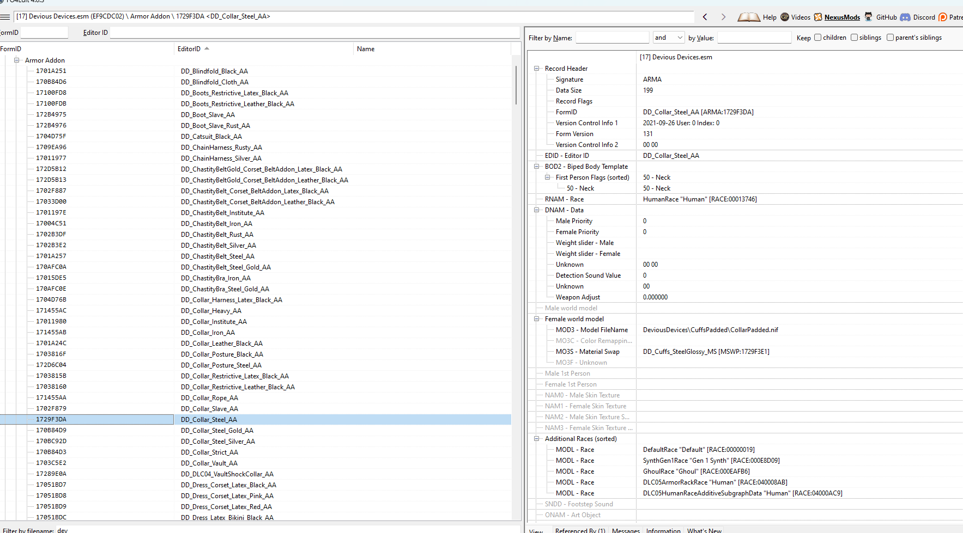Image resolution: width=963 pixels, height=533 pixels.
Task: Select DD_Boot_Slave_Rust_AA record
Action: (215, 126)
